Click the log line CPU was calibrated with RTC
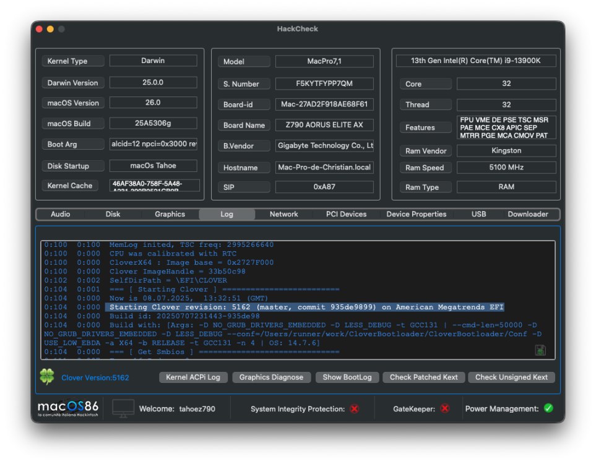This screenshot has height=464, width=596. coord(173,254)
